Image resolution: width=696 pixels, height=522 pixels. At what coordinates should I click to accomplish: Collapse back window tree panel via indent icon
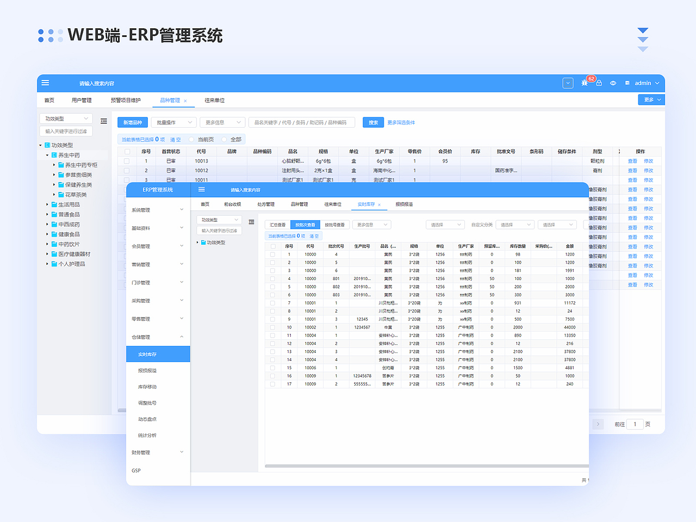pyautogui.click(x=104, y=121)
